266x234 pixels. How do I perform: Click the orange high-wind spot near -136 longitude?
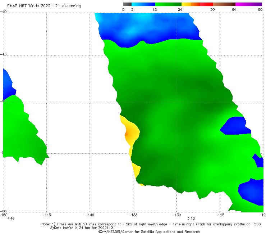point(126,134)
